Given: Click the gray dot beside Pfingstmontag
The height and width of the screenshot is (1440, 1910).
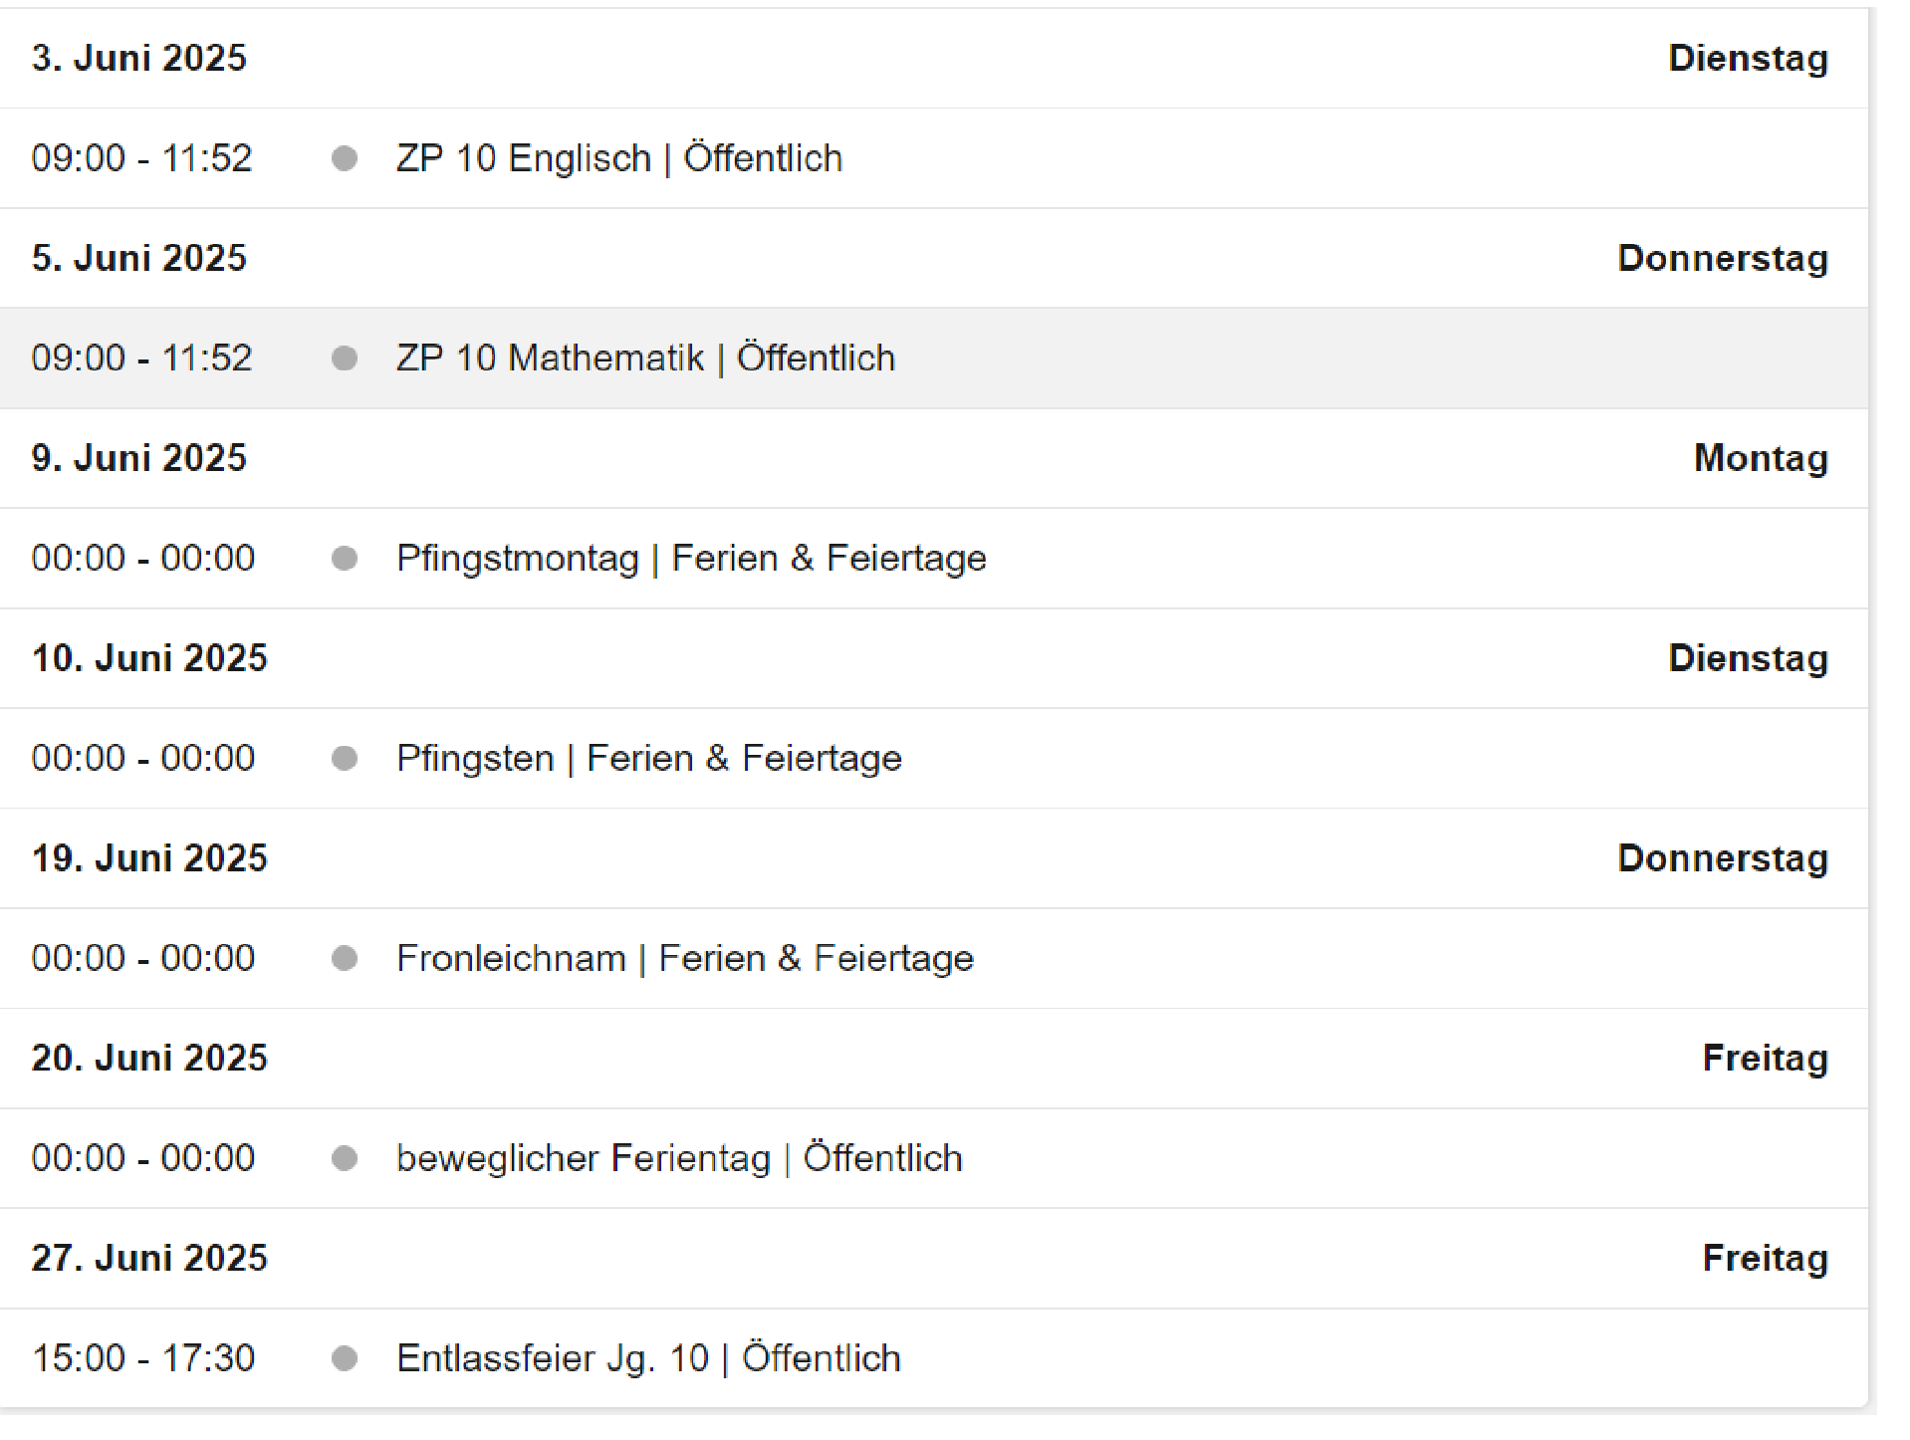Looking at the screenshot, I should coord(345,559).
